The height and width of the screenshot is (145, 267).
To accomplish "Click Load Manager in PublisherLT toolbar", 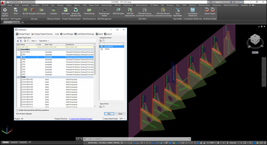I will click(x=67, y=34).
